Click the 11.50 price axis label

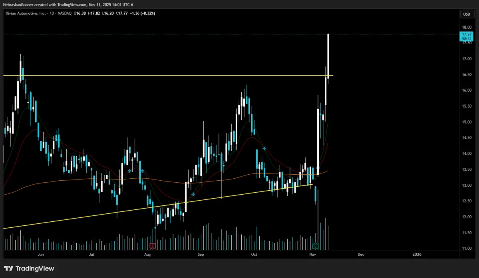tap(467, 233)
